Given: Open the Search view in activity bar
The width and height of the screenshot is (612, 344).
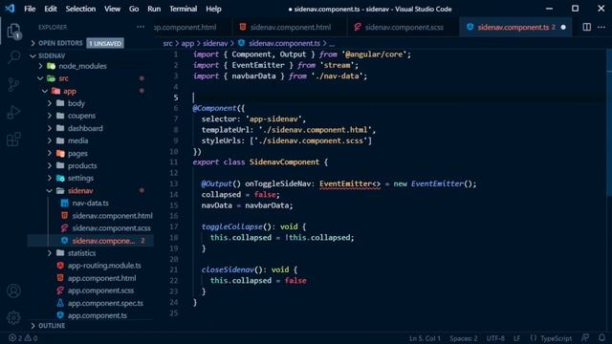Looking at the screenshot, I should point(13,57).
